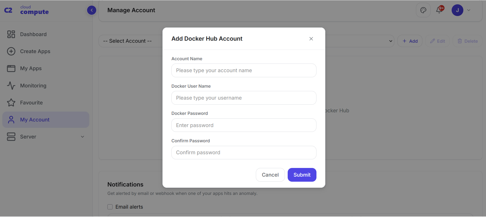Click the Monitoring pulse icon
This screenshot has width=486, height=217.
[11, 86]
